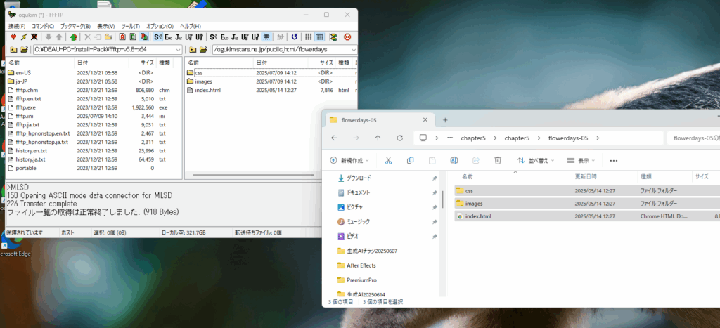Image resolution: width=720 pixels, height=328 pixels.
Task: Click the red Abort transfer icon
Action: [x=347, y=37]
